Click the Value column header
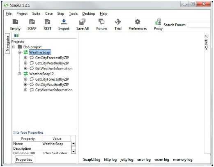The image size is (214, 167). pyautogui.click(x=57, y=138)
